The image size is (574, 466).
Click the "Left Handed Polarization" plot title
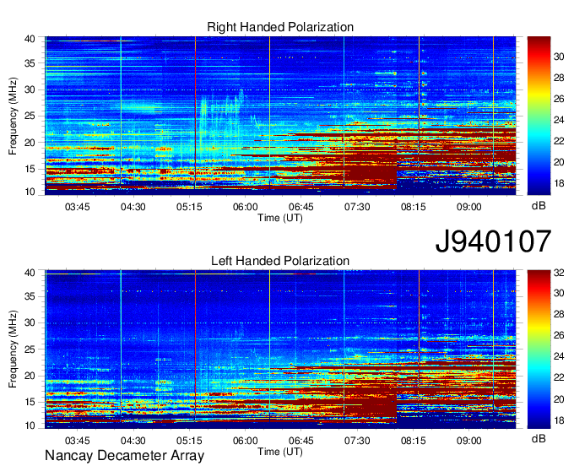[280, 261]
